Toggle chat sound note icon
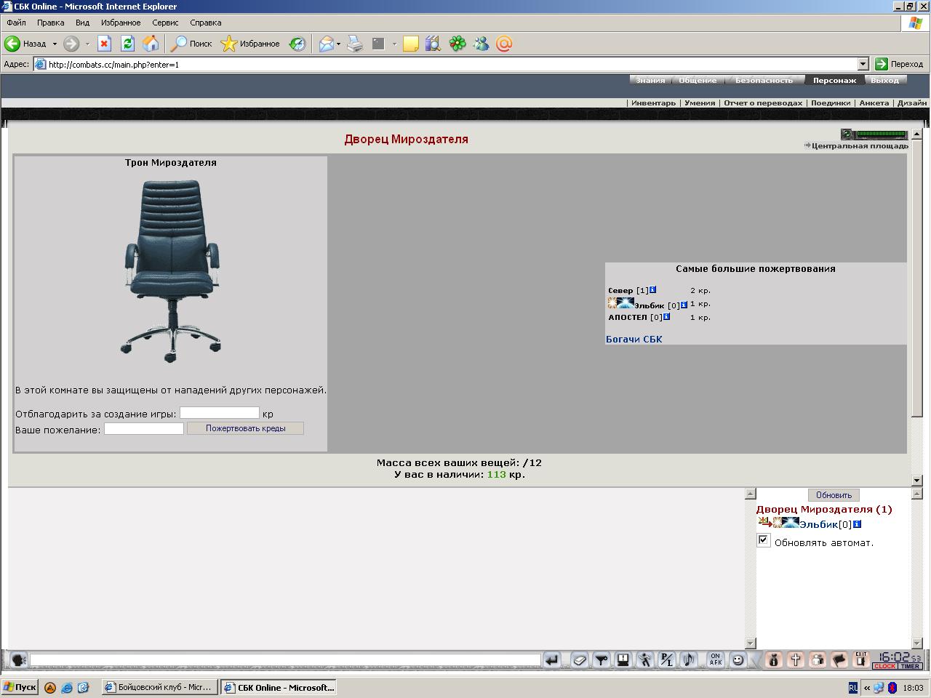 689,659
